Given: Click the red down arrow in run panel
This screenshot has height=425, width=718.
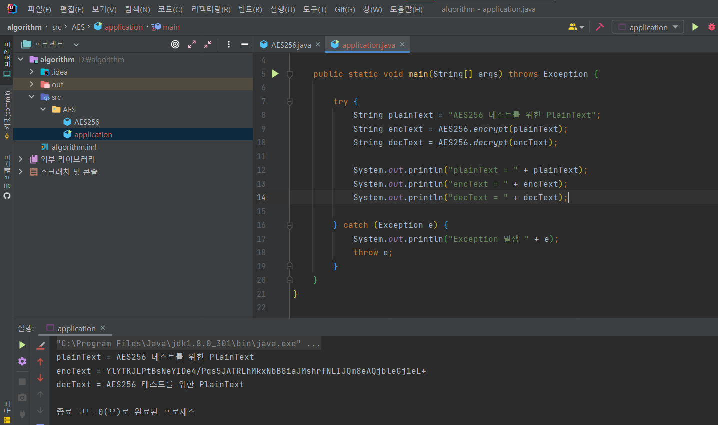Looking at the screenshot, I should pos(41,378).
